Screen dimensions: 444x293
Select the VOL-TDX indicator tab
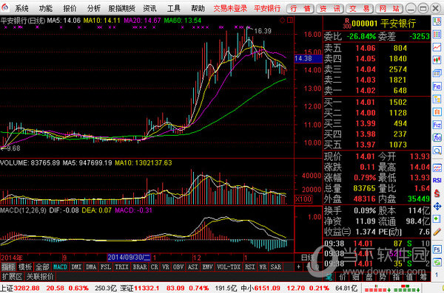[x=228, y=267]
